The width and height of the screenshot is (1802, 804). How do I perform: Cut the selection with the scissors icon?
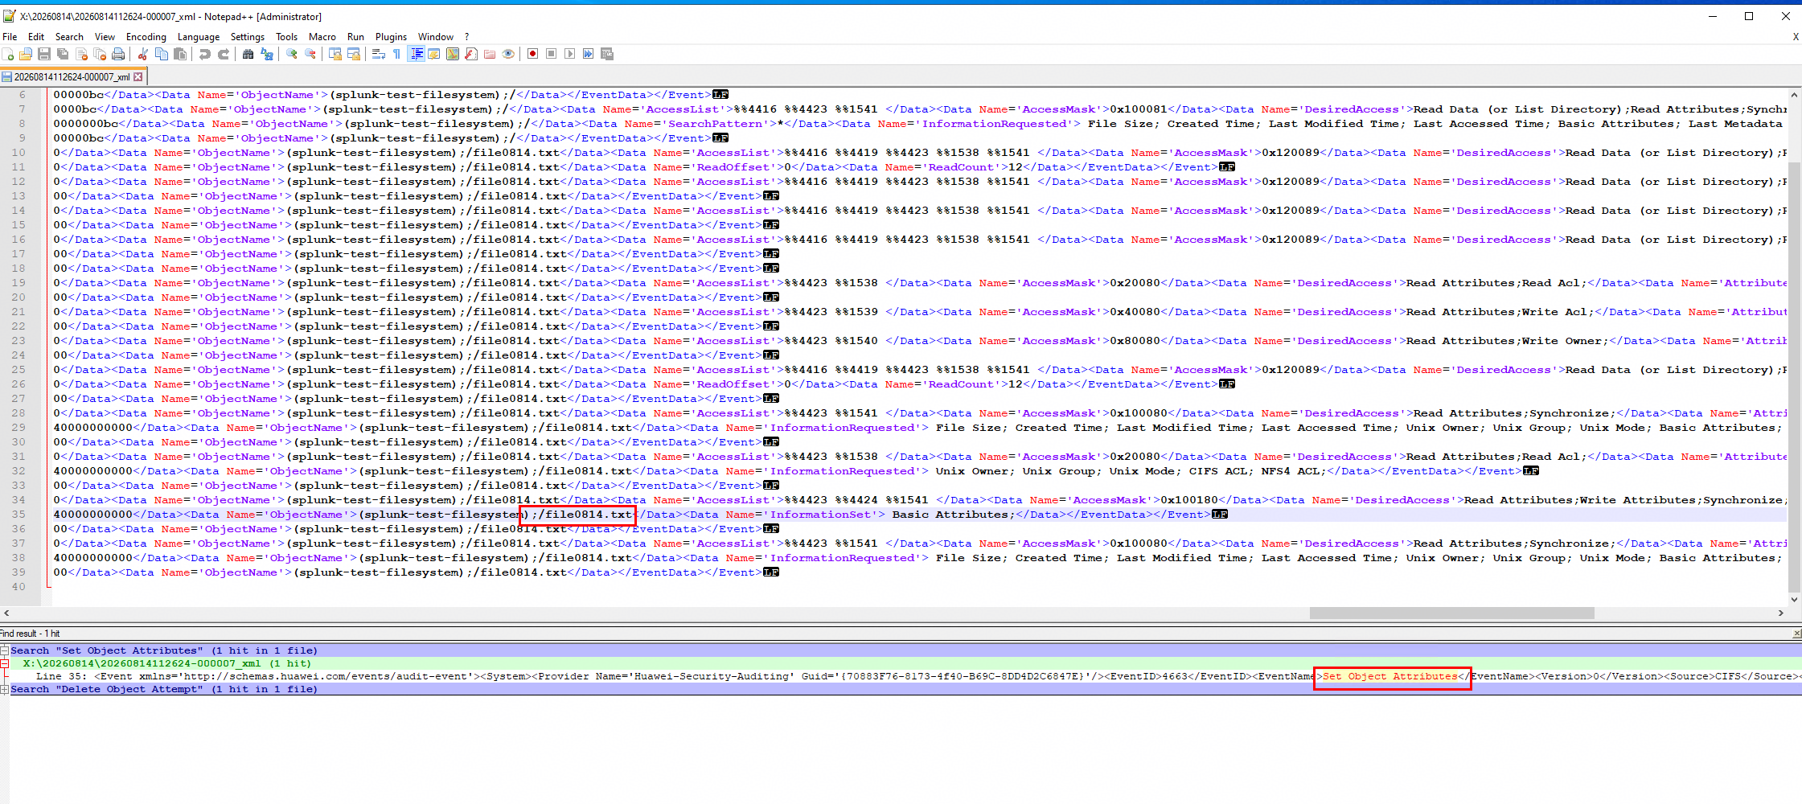(142, 54)
